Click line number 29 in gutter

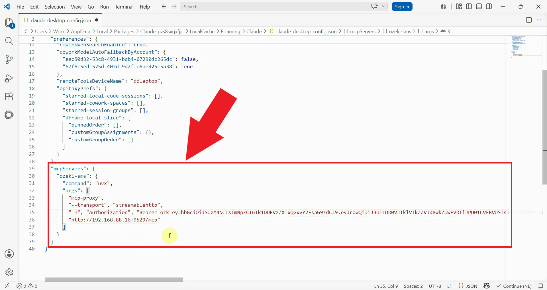32,169
